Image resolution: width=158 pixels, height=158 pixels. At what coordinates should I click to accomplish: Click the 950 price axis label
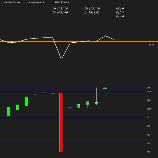click(149, 126)
